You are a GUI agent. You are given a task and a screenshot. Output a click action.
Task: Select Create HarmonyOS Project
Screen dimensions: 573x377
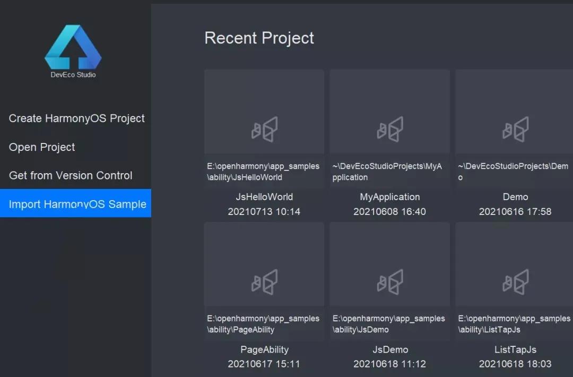click(x=77, y=119)
